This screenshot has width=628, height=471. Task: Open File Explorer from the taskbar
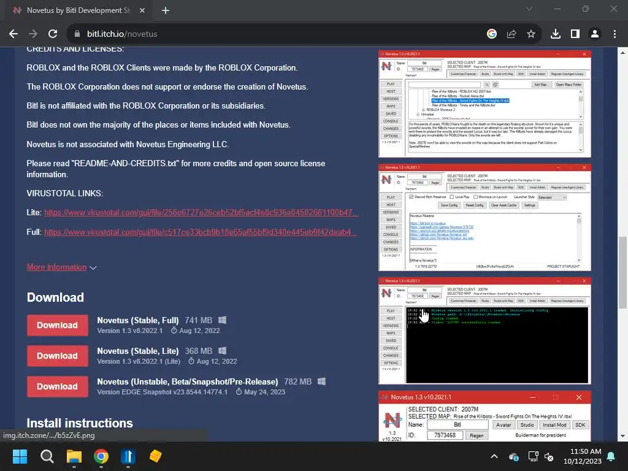74,456
